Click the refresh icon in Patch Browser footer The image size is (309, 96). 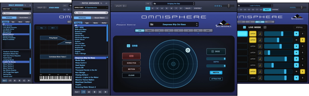100,92
